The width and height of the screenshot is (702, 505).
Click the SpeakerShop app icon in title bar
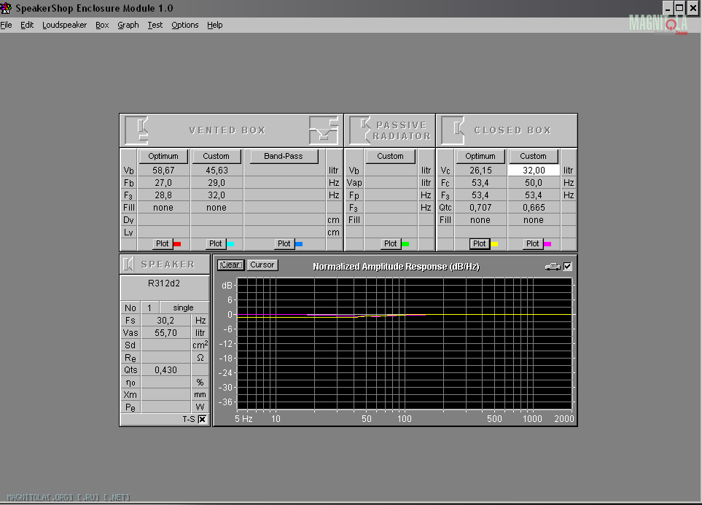pos(6,7)
